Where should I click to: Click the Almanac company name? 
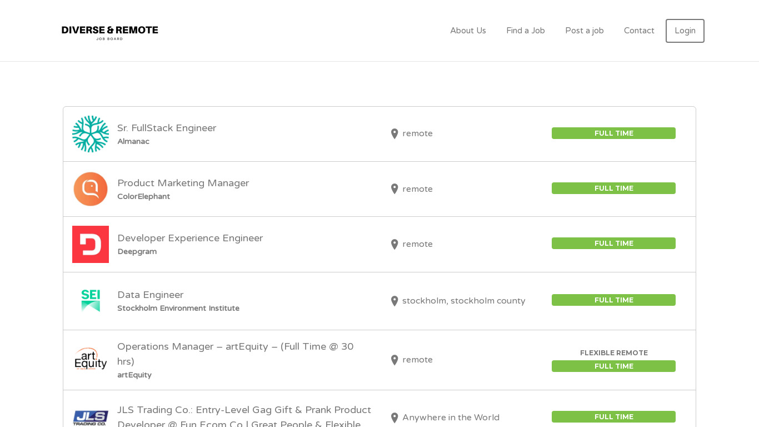(133, 141)
